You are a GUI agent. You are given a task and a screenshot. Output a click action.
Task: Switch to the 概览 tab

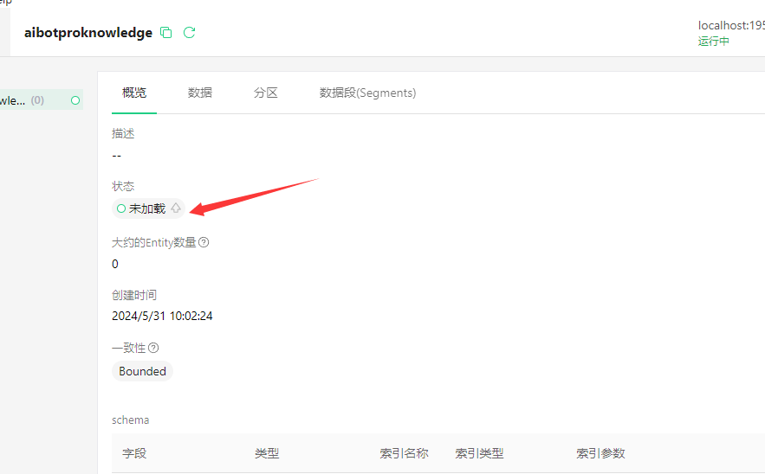[x=134, y=93]
